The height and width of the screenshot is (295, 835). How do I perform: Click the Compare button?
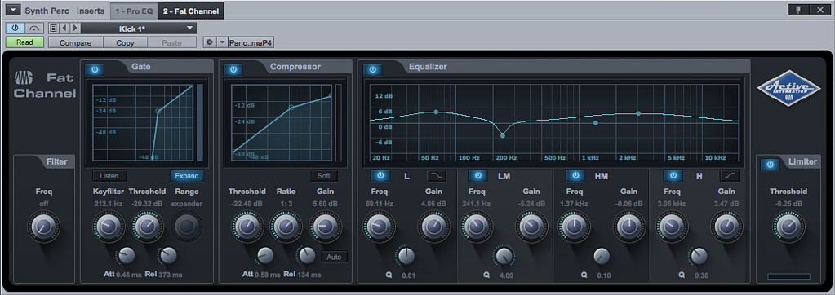[x=75, y=42]
